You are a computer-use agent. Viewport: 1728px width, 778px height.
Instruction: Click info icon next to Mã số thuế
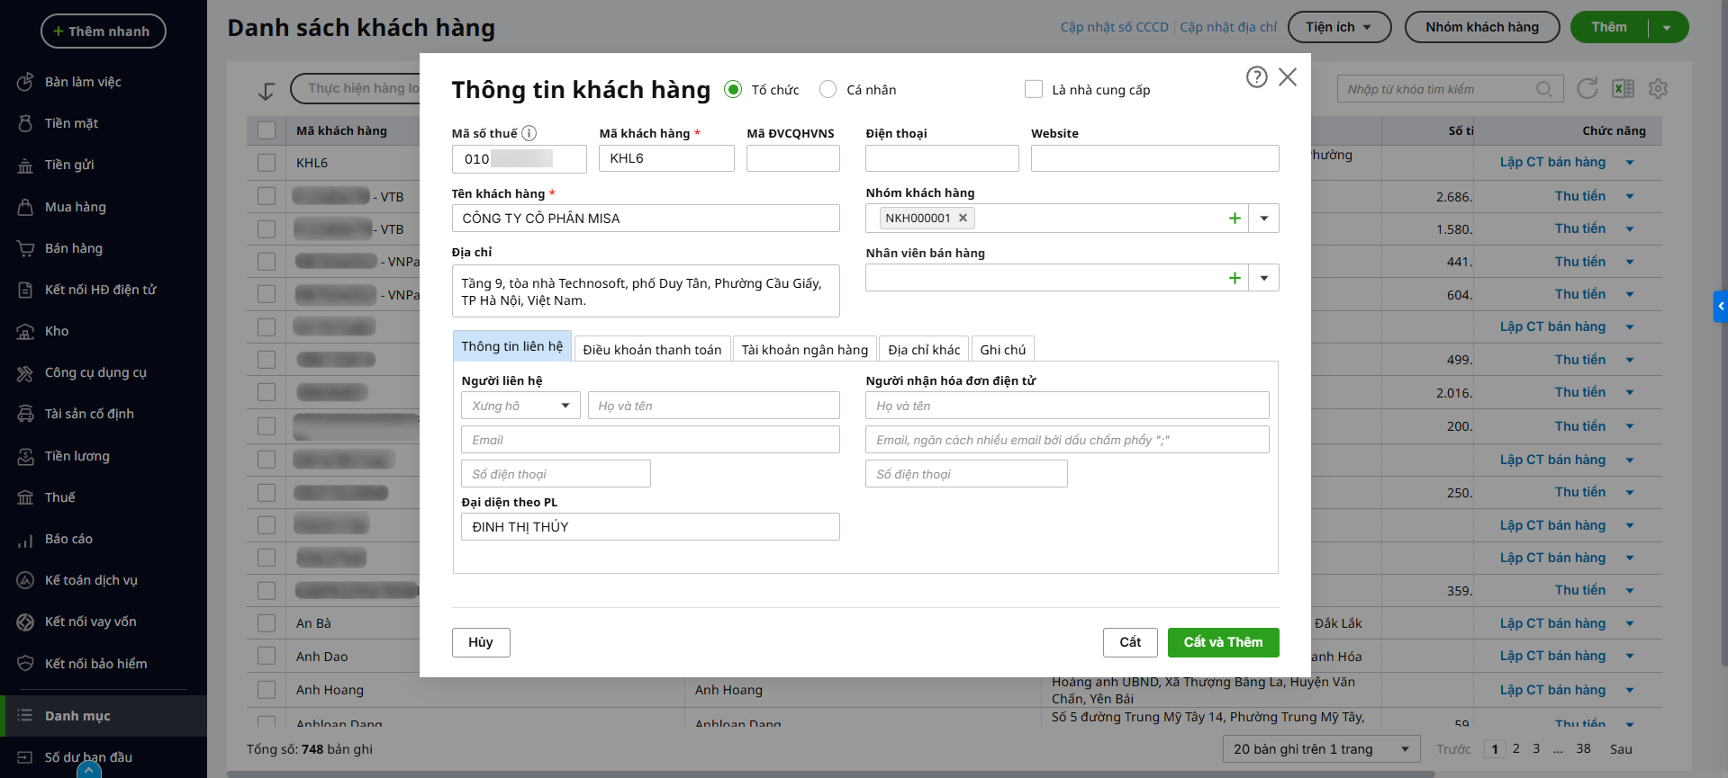(529, 133)
